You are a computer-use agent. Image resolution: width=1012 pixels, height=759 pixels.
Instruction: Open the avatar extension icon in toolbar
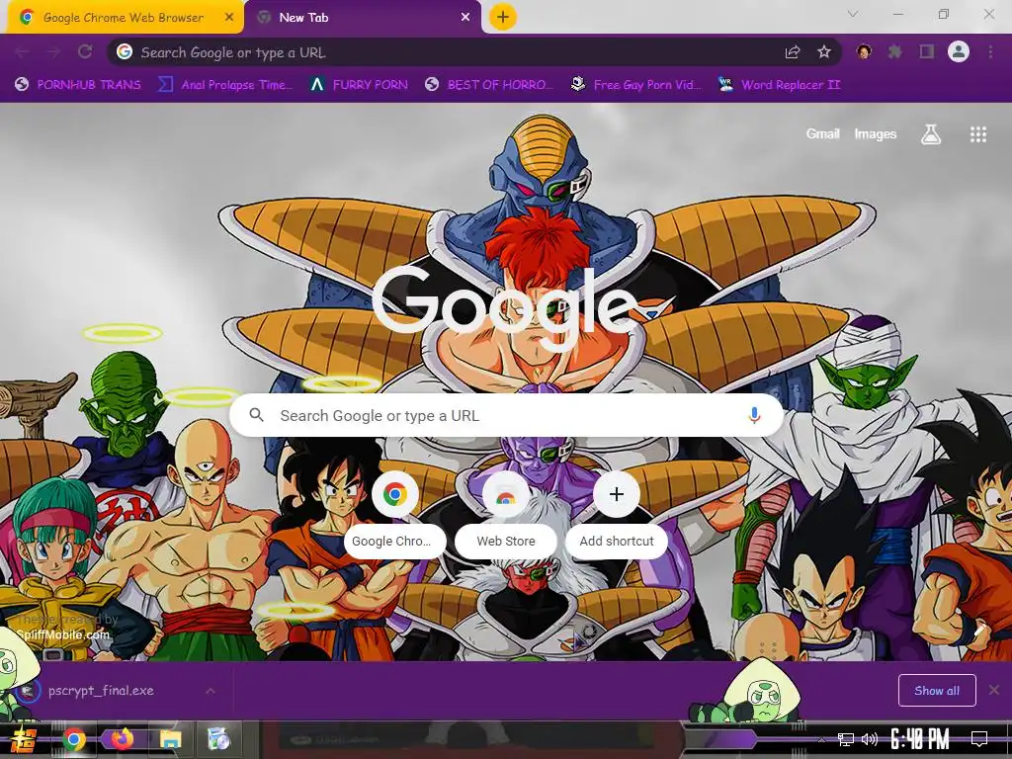pos(864,51)
